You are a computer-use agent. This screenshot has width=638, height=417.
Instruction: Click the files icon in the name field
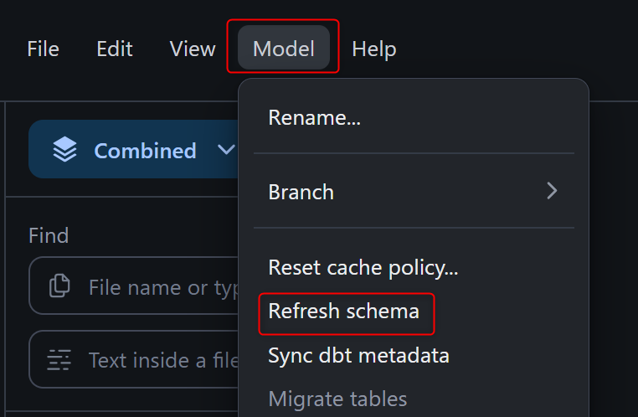(59, 287)
